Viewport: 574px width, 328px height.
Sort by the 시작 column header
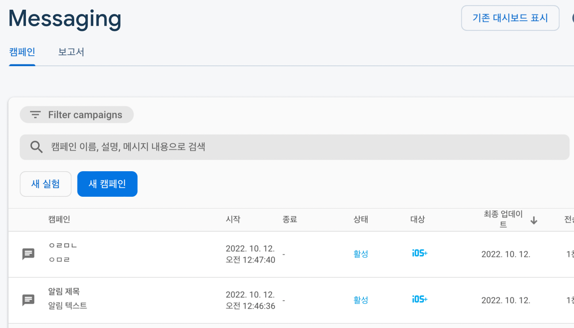point(233,219)
